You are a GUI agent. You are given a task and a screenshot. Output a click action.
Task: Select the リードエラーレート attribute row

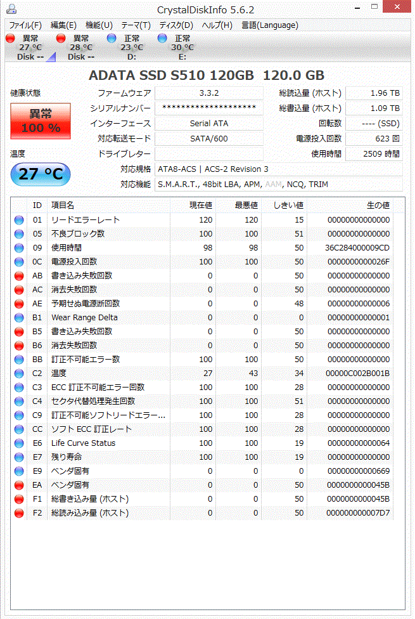pyautogui.click(x=202, y=220)
